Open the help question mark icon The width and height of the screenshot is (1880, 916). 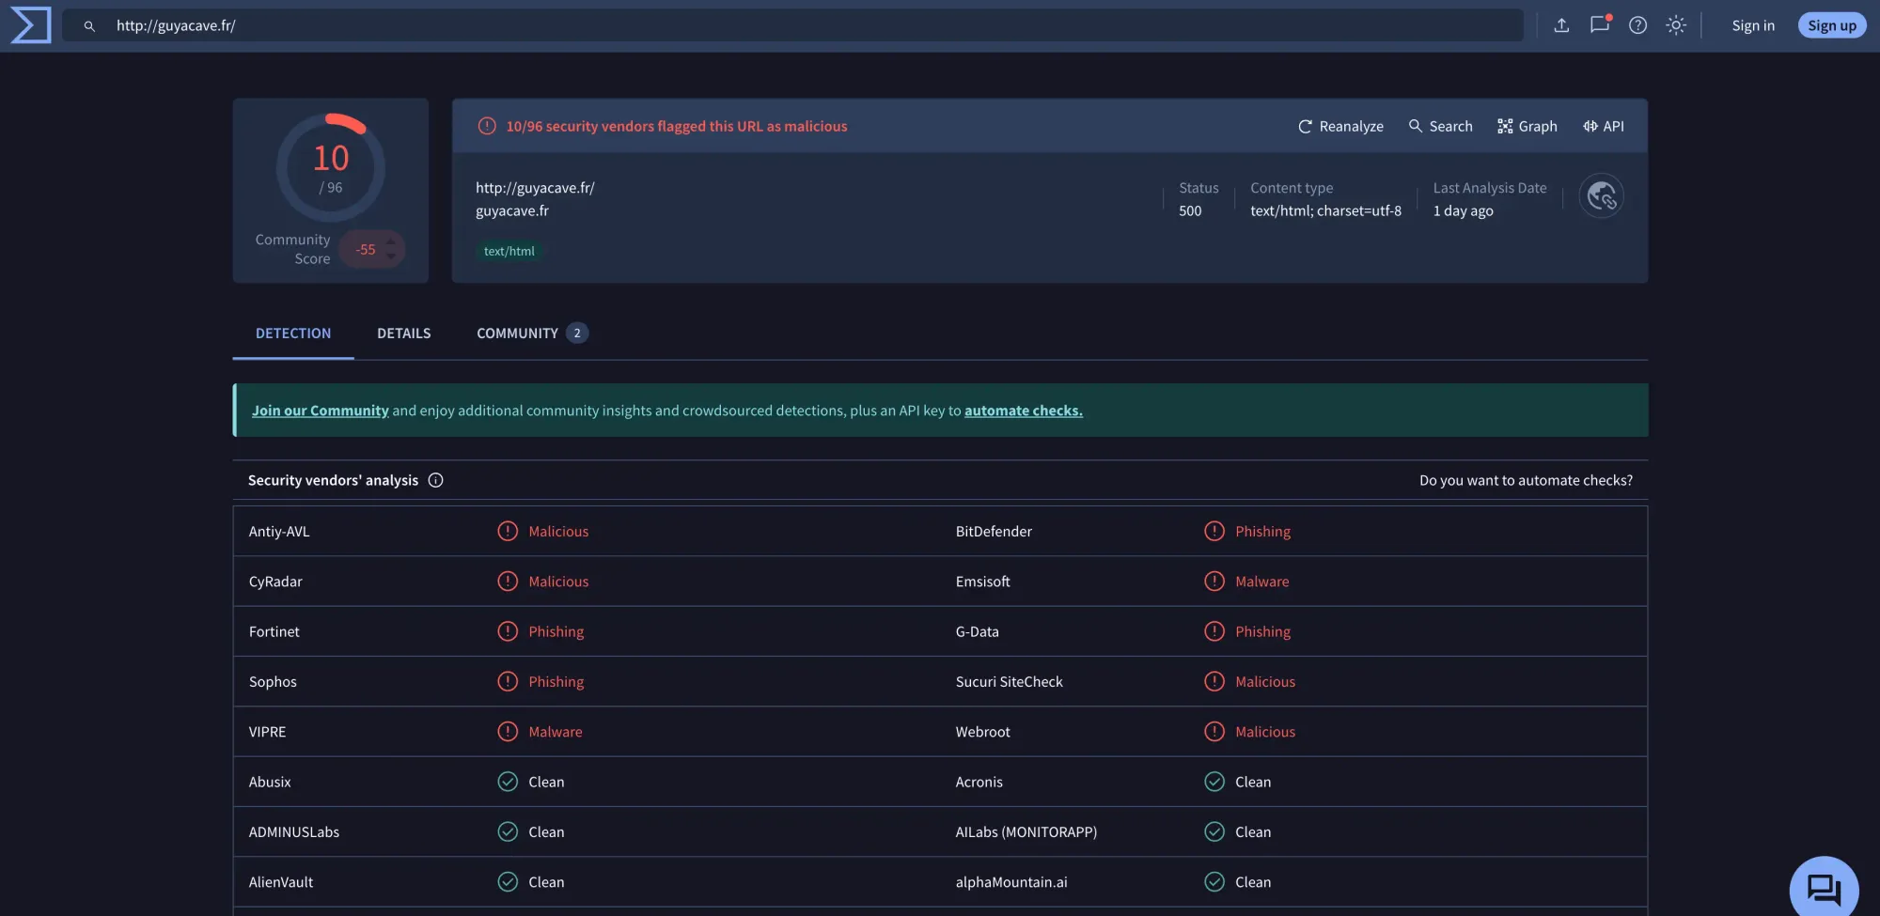[1637, 25]
